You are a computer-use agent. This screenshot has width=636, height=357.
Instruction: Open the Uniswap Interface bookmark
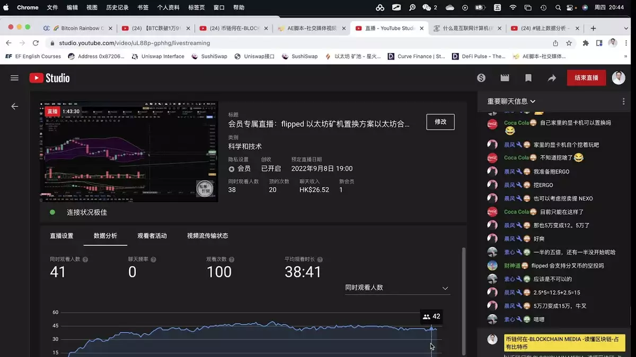[158, 56]
